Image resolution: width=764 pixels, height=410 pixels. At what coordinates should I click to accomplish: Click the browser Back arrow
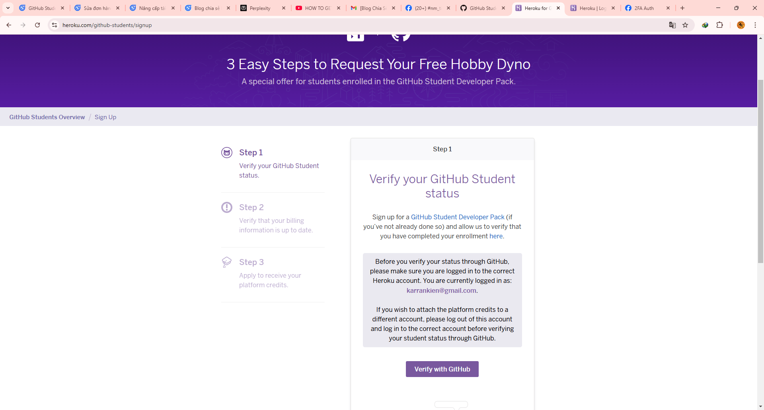point(9,25)
